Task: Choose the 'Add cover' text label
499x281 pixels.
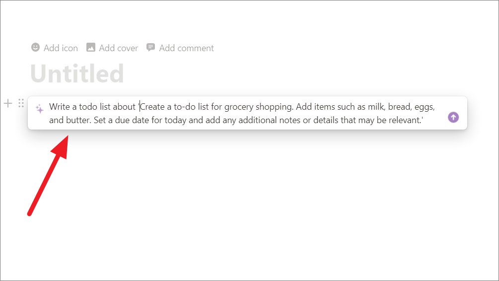Action: pyautogui.click(x=118, y=48)
